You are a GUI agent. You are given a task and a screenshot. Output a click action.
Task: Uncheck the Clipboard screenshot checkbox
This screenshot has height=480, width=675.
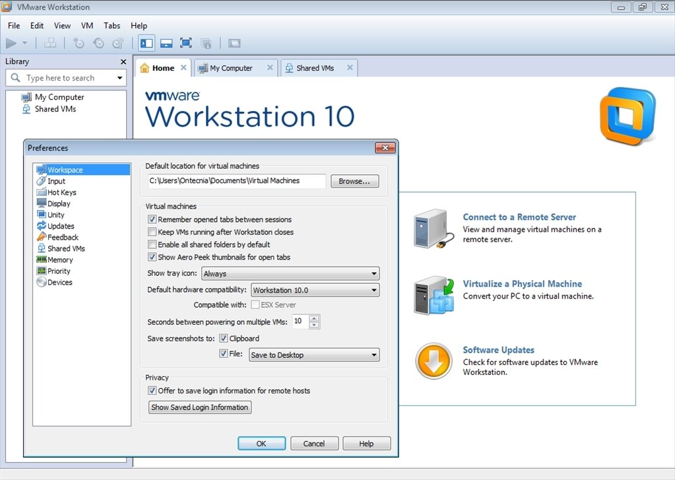224,338
